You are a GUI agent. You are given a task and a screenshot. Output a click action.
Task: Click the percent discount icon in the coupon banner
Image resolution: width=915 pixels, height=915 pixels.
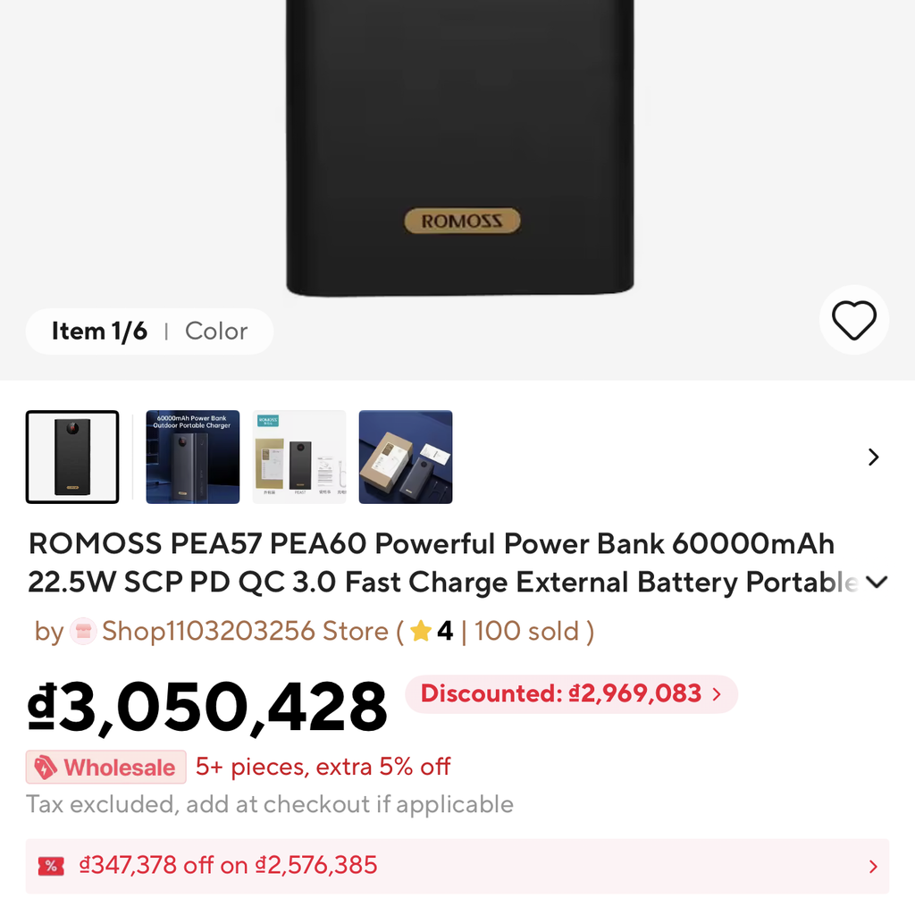click(x=51, y=866)
